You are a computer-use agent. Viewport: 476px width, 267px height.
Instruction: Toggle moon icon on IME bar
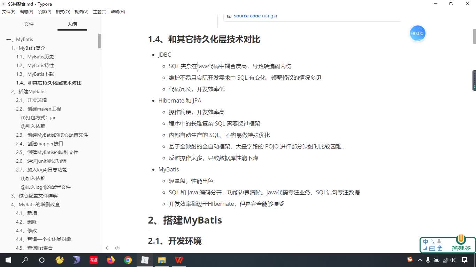point(425,248)
